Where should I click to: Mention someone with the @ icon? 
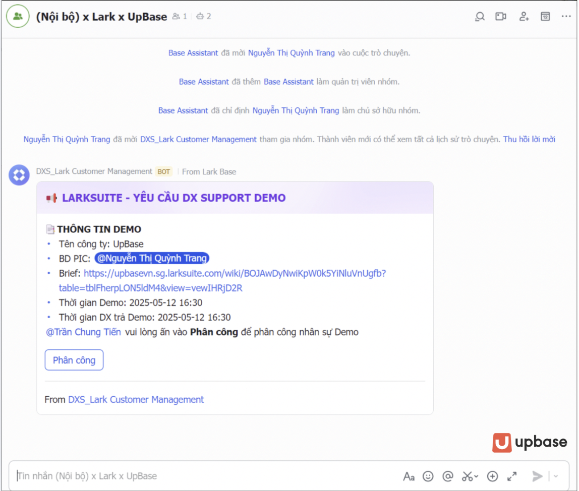point(447,476)
